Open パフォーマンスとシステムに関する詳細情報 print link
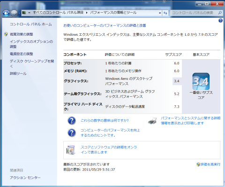 point(191,121)
